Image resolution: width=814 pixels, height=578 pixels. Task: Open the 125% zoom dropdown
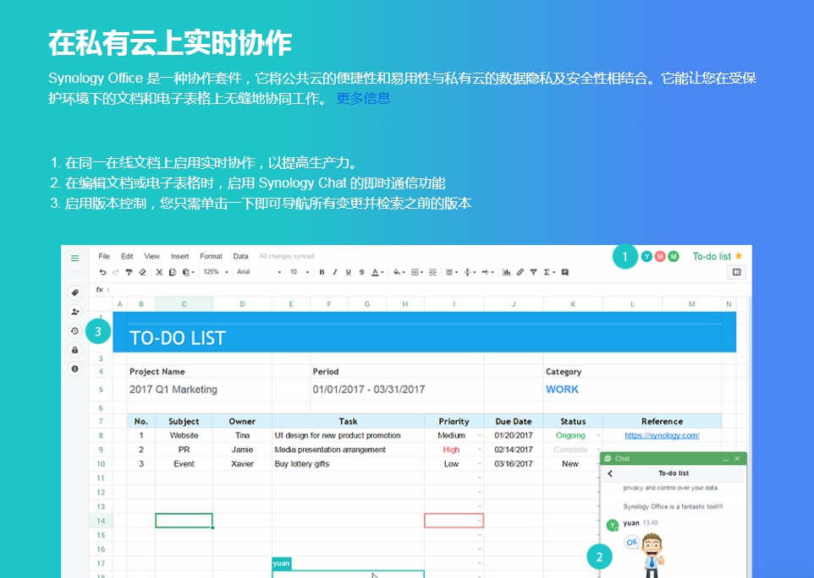[216, 272]
